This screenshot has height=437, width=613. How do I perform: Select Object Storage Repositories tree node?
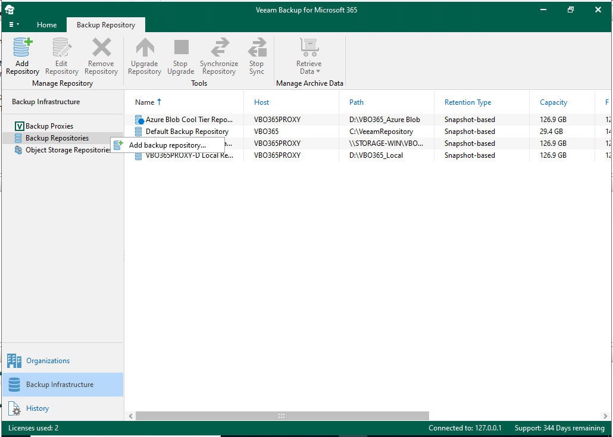tap(68, 150)
